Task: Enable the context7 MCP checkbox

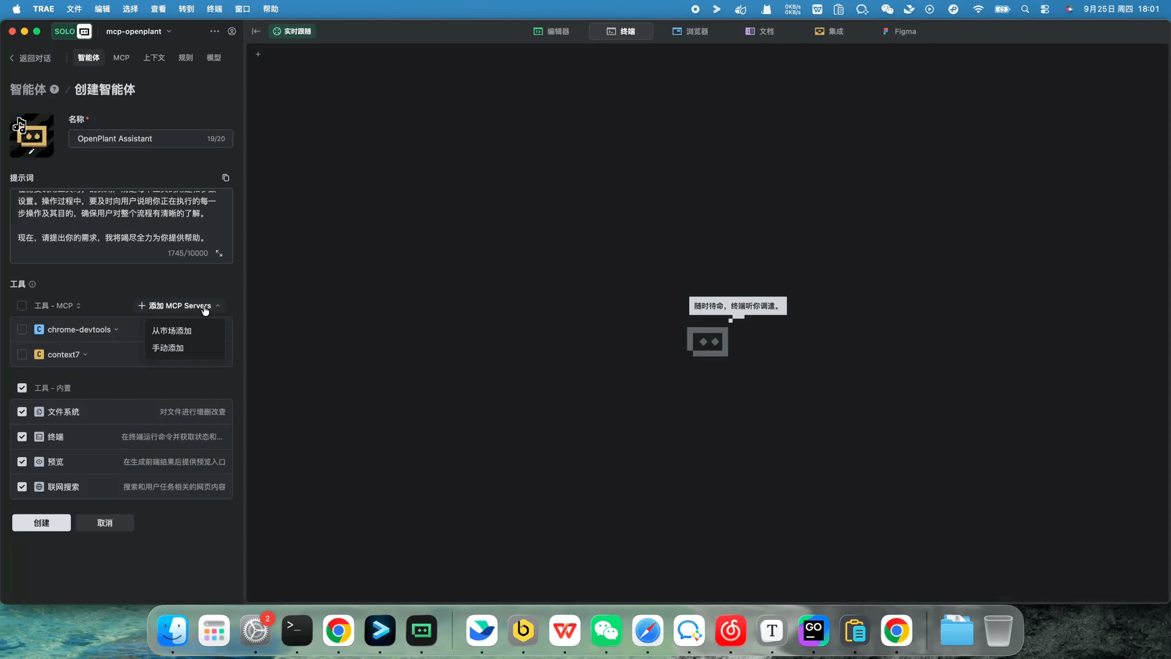Action: 22,355
